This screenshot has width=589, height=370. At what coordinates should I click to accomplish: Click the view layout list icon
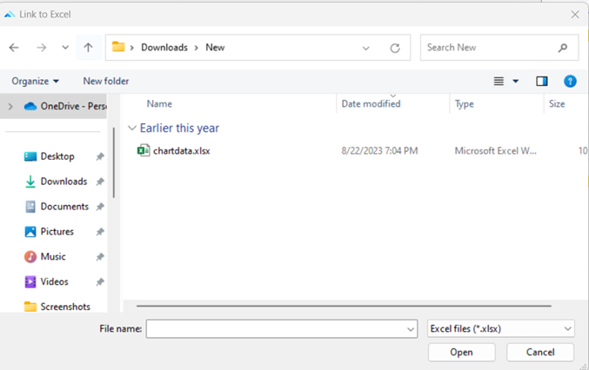[x=499, y=82]
